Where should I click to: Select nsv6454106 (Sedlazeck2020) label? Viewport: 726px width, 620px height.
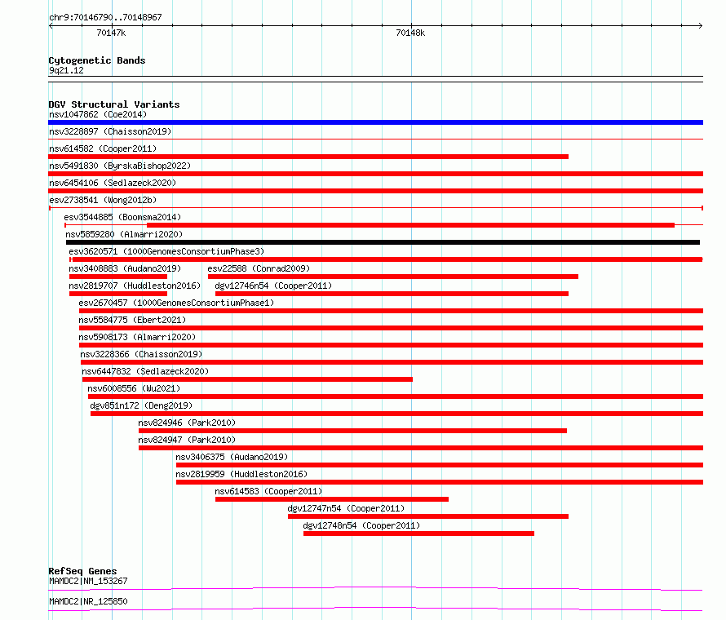pos(113,183)
